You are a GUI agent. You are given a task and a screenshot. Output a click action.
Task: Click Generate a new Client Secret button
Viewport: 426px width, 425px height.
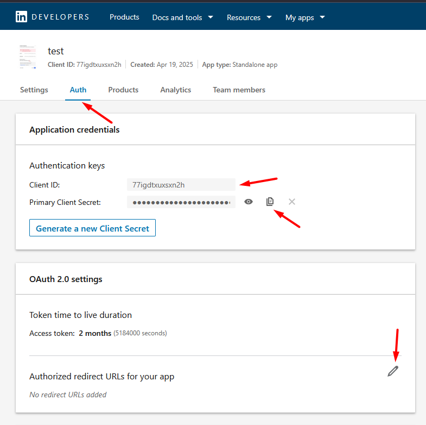point(92,228)
